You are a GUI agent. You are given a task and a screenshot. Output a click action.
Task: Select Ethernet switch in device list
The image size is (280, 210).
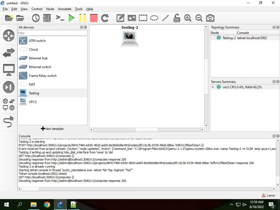tap(52, 67)
